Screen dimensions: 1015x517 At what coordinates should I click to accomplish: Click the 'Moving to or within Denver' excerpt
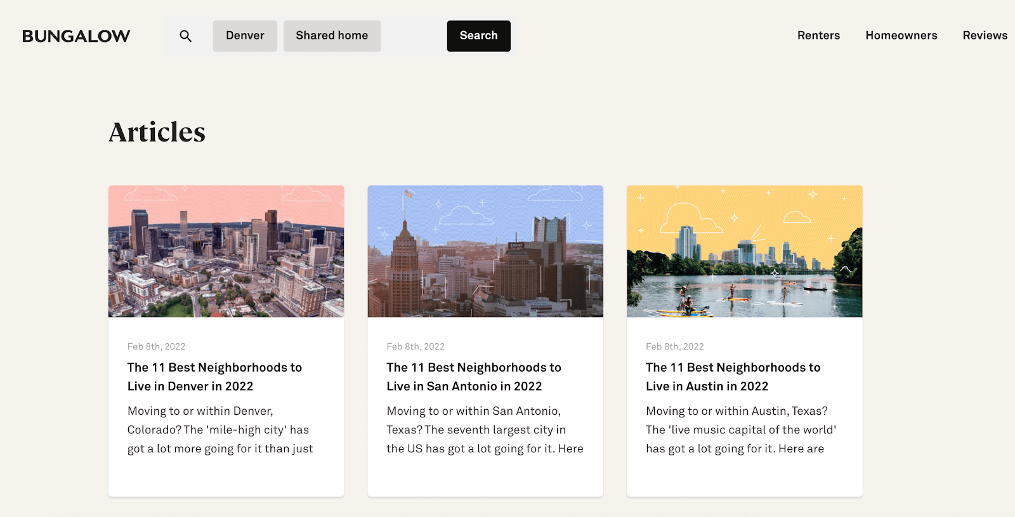(220, 430)
